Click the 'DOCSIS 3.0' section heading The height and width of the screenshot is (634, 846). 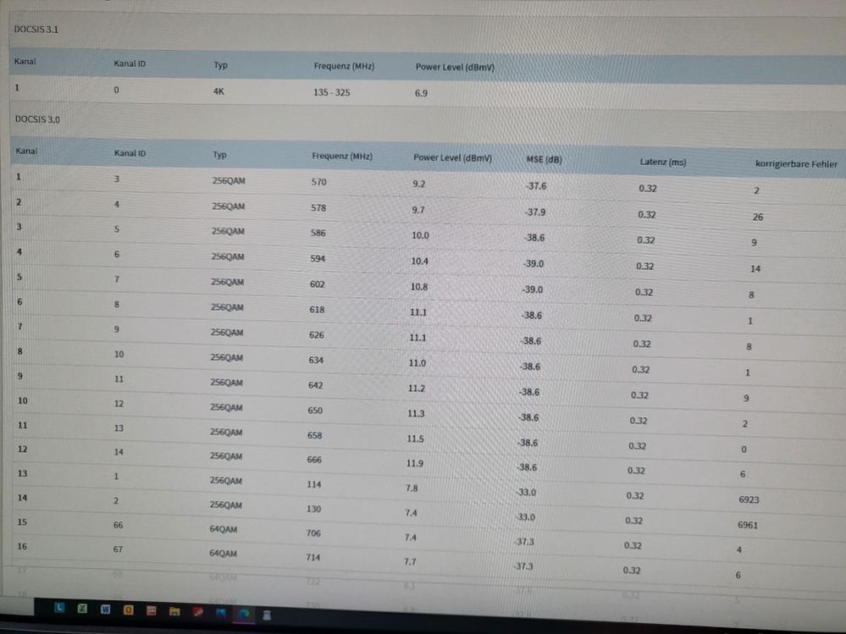tap(37, 119)
